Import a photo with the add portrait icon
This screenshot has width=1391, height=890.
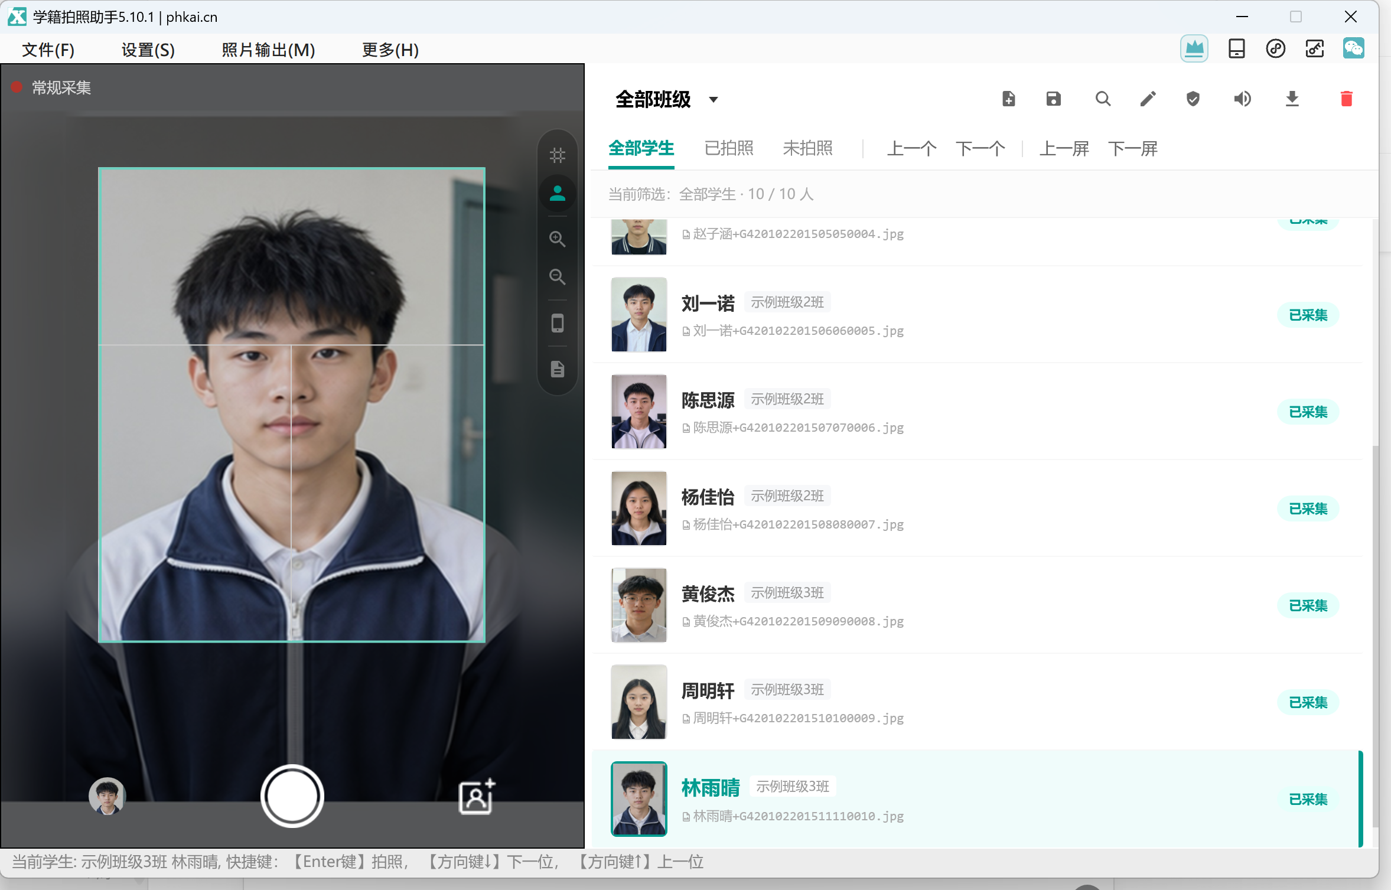(x=477, y=796)
